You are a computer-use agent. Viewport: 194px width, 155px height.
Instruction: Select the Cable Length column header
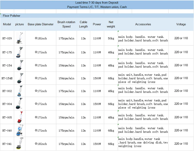pos(83,24)
